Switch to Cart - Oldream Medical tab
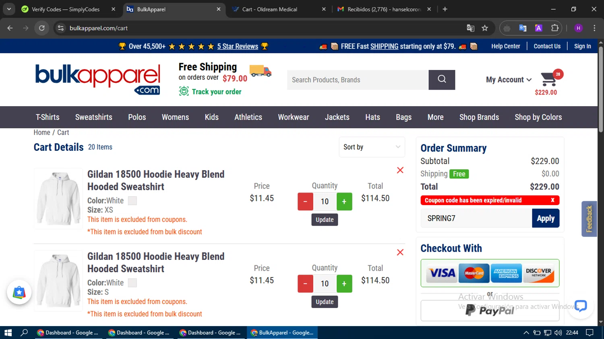 pyautogui.click(x=279, y=9)
